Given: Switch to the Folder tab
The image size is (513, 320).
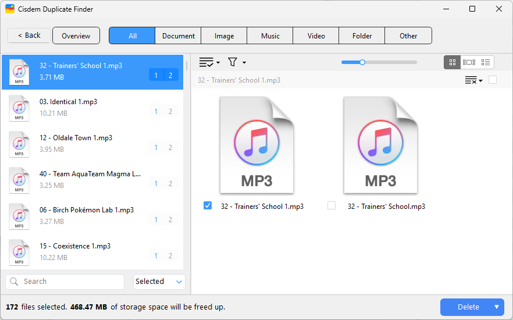Looking at the screenshot, I should coord(362,35).
